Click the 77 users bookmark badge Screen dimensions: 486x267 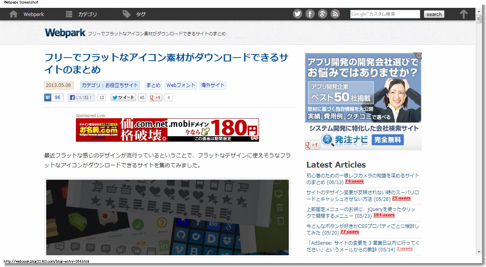pos(350,232)
